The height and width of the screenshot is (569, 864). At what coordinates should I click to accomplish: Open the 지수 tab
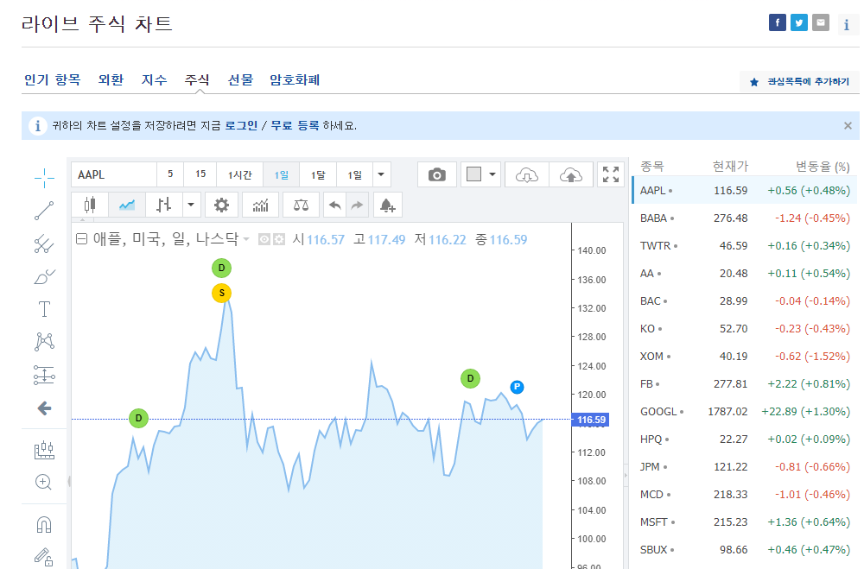point(154,80)
